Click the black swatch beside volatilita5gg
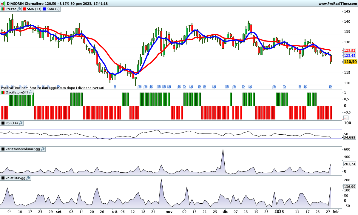This screenshot has height=215, width=358. [3, 178]
